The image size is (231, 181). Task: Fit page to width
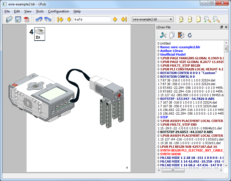190,19
